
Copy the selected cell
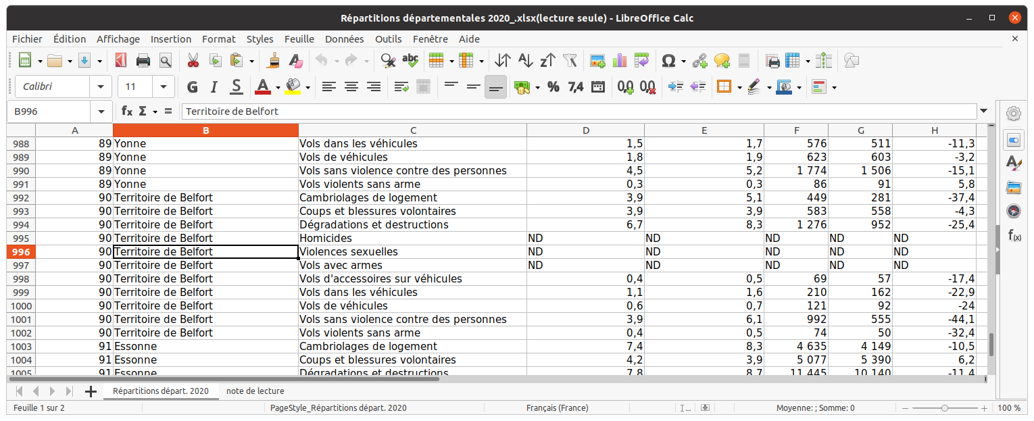(x=216, y=61)
